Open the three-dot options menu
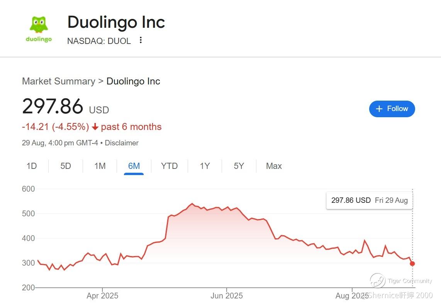Image resolution: width=441 pixels, height=305 pixels. point(141,40)
